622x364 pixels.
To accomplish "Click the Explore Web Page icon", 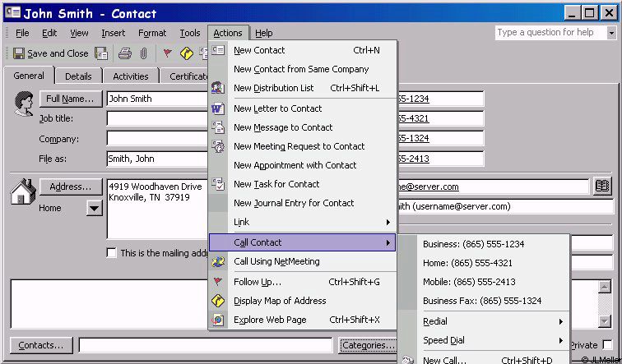I will (218, 320).
